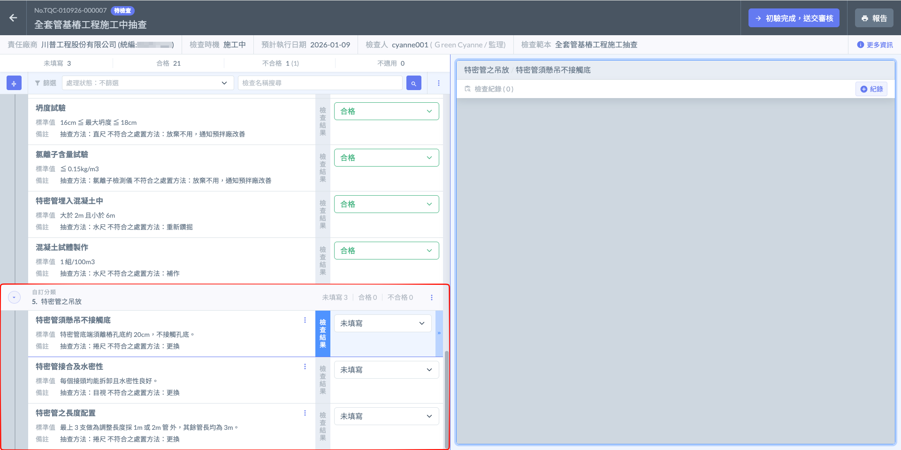Click the expand/collapse all rows icon
The width and height of the screenshot is (901, 450).
coord(14,83)
